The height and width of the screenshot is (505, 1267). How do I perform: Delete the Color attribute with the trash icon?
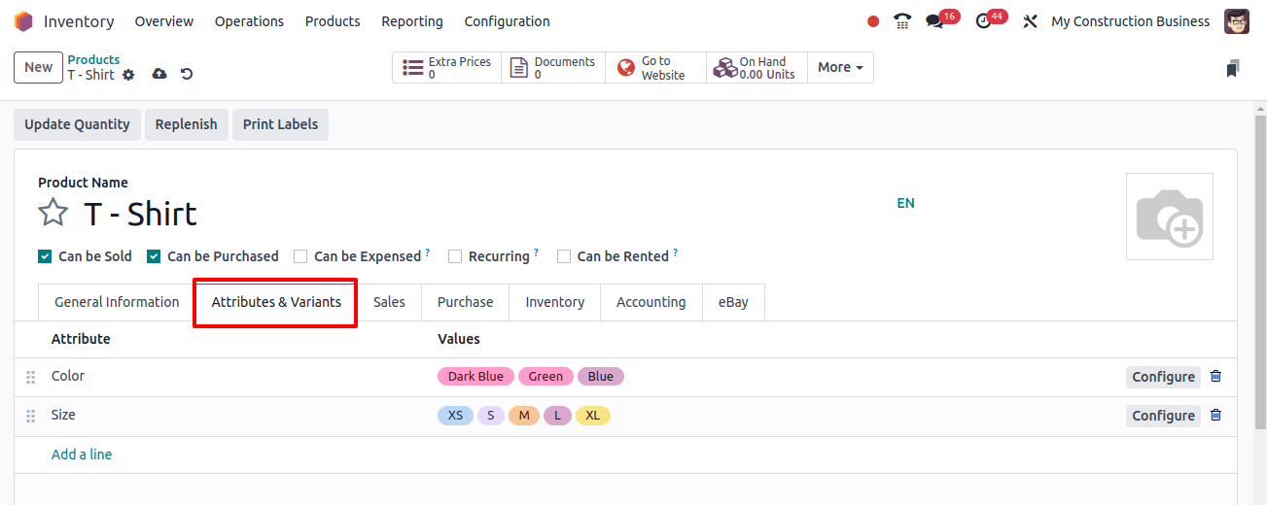click(x=1215, y=376)
